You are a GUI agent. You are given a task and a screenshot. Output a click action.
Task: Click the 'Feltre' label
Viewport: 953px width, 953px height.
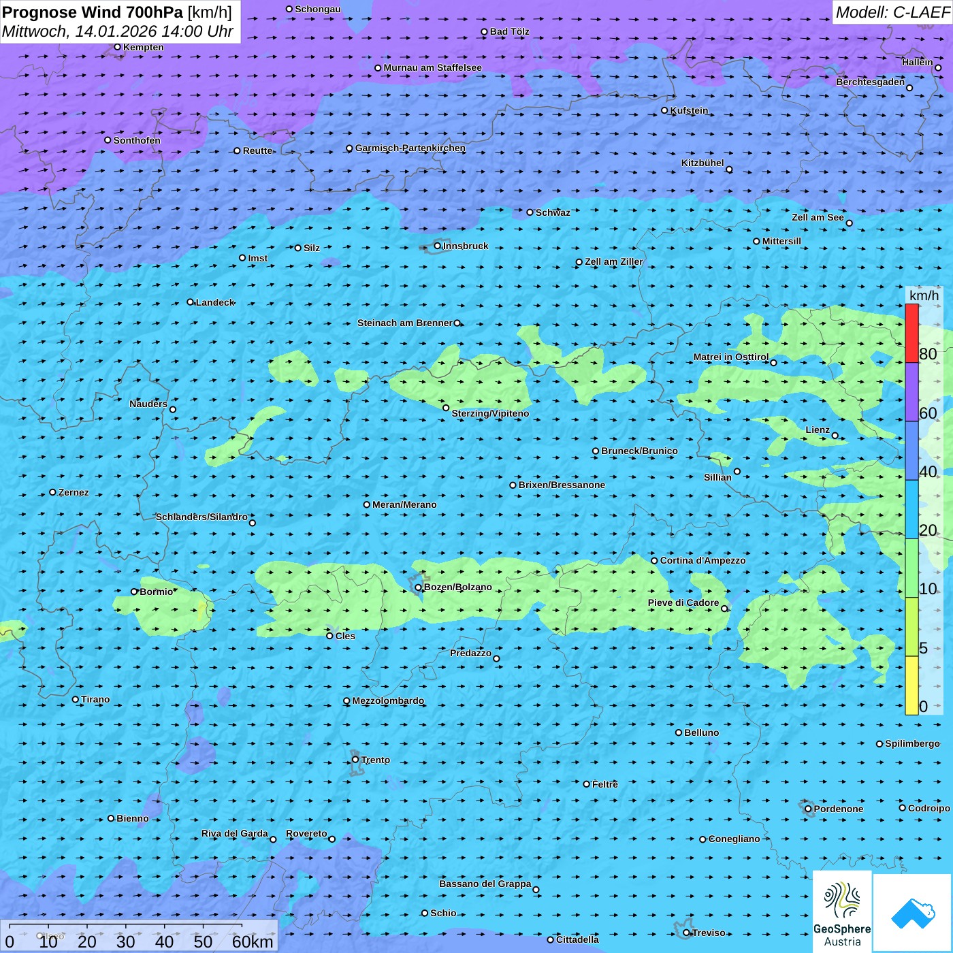(x=605, y=784)
